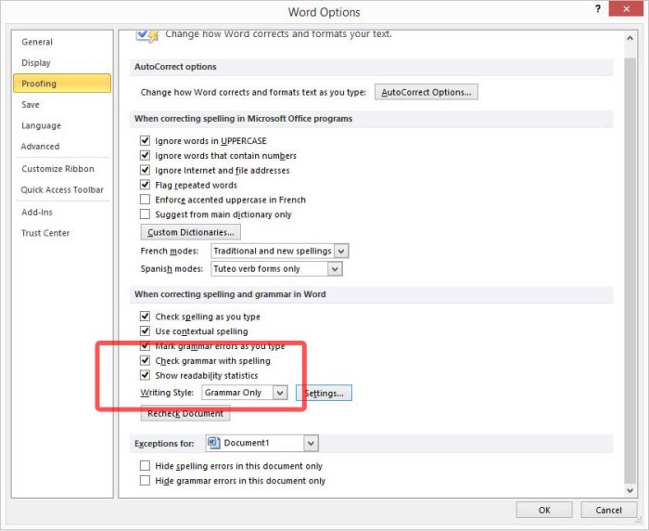Open the French modes dropdown
This screenshot has height=531, width=649.
340,251
